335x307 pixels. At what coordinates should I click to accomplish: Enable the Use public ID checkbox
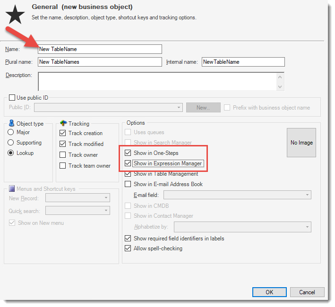(x=12, y=98)
